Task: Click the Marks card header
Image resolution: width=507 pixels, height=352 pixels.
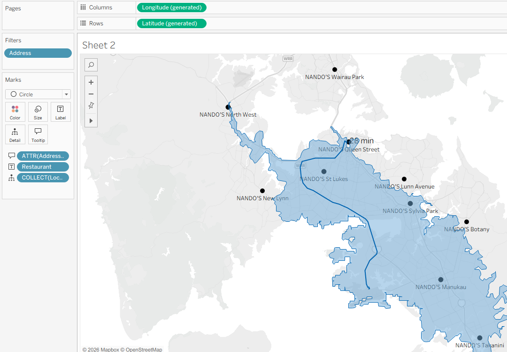Action: tap(13, 80)
